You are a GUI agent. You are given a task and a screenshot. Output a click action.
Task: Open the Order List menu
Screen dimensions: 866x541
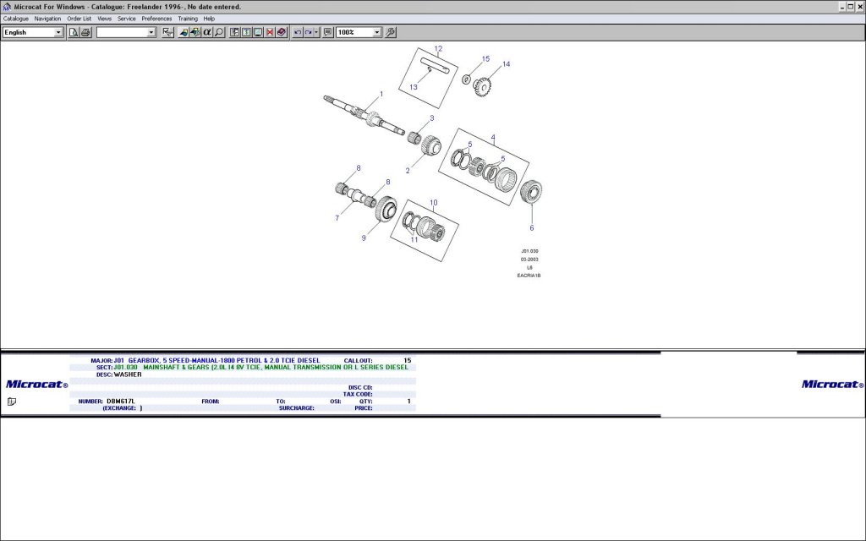[79, 19]
